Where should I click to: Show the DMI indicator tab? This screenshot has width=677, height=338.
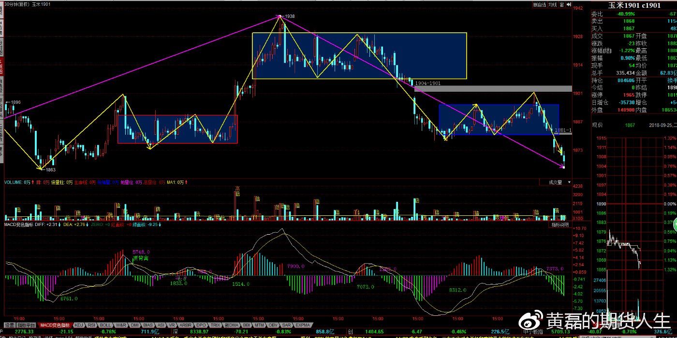click(x=135, y=325)
